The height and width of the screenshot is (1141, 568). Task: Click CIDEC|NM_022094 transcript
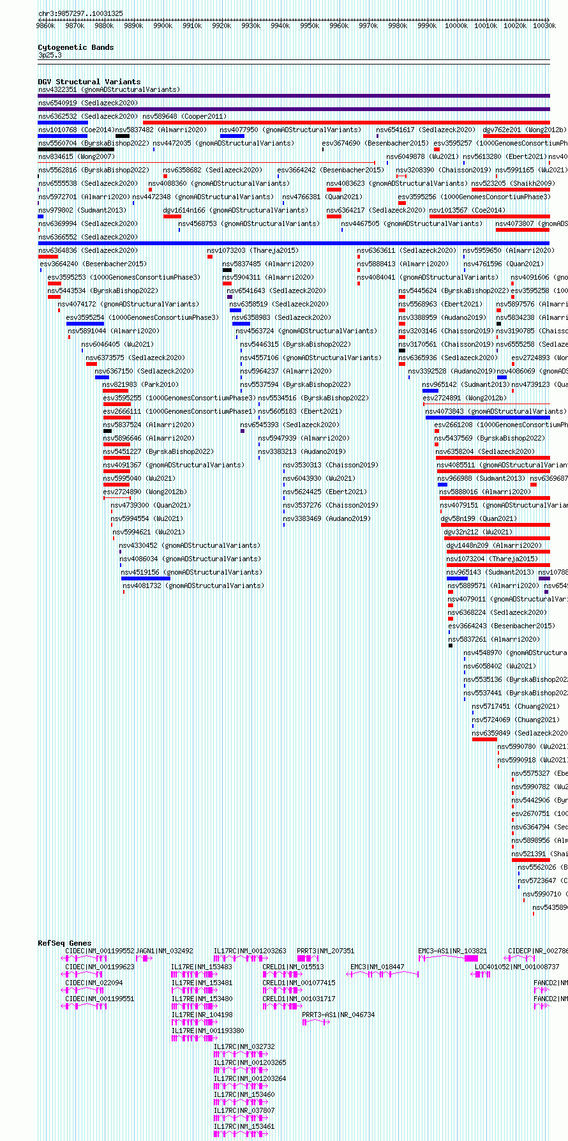pos(94,983)
